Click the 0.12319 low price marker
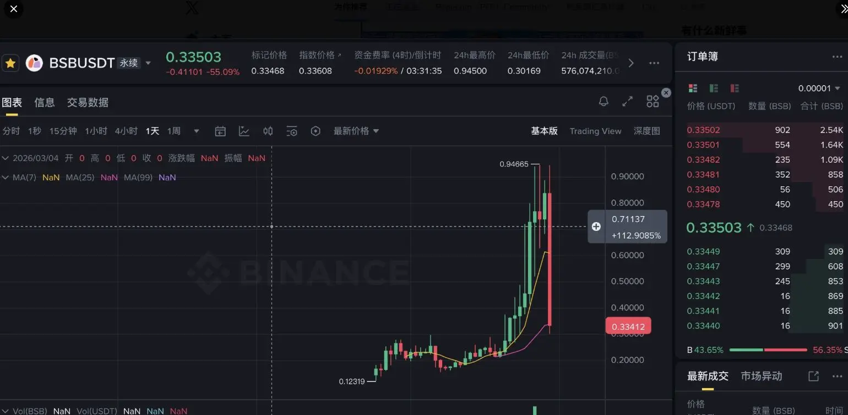The height and width of the screenshot is (415, 848). point(352,381)
